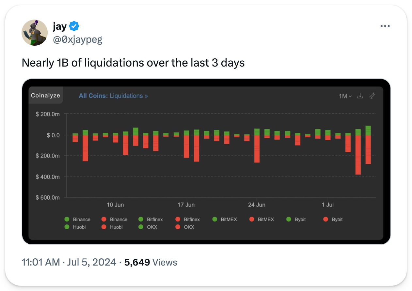Toggle the red Bitfinex legend series

point(178,219)
